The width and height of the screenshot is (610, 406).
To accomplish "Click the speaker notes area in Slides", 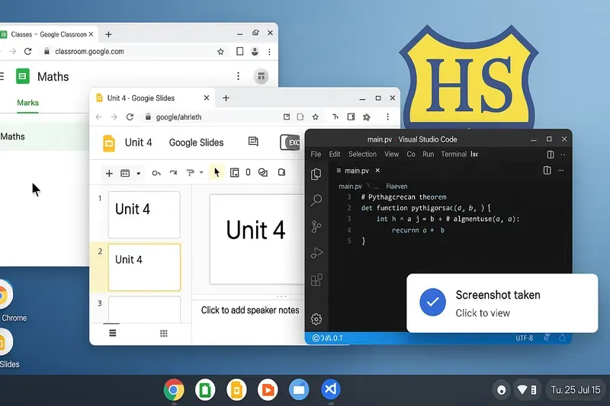I will coord(250,310).
